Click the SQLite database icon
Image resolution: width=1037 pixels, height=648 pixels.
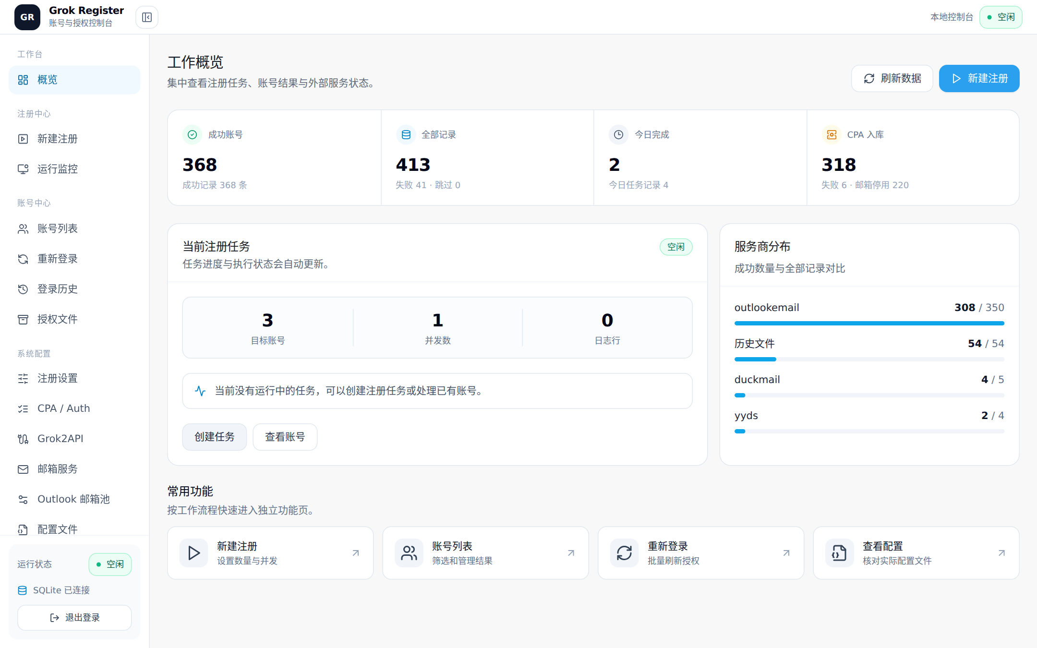[x=23, y=590]
